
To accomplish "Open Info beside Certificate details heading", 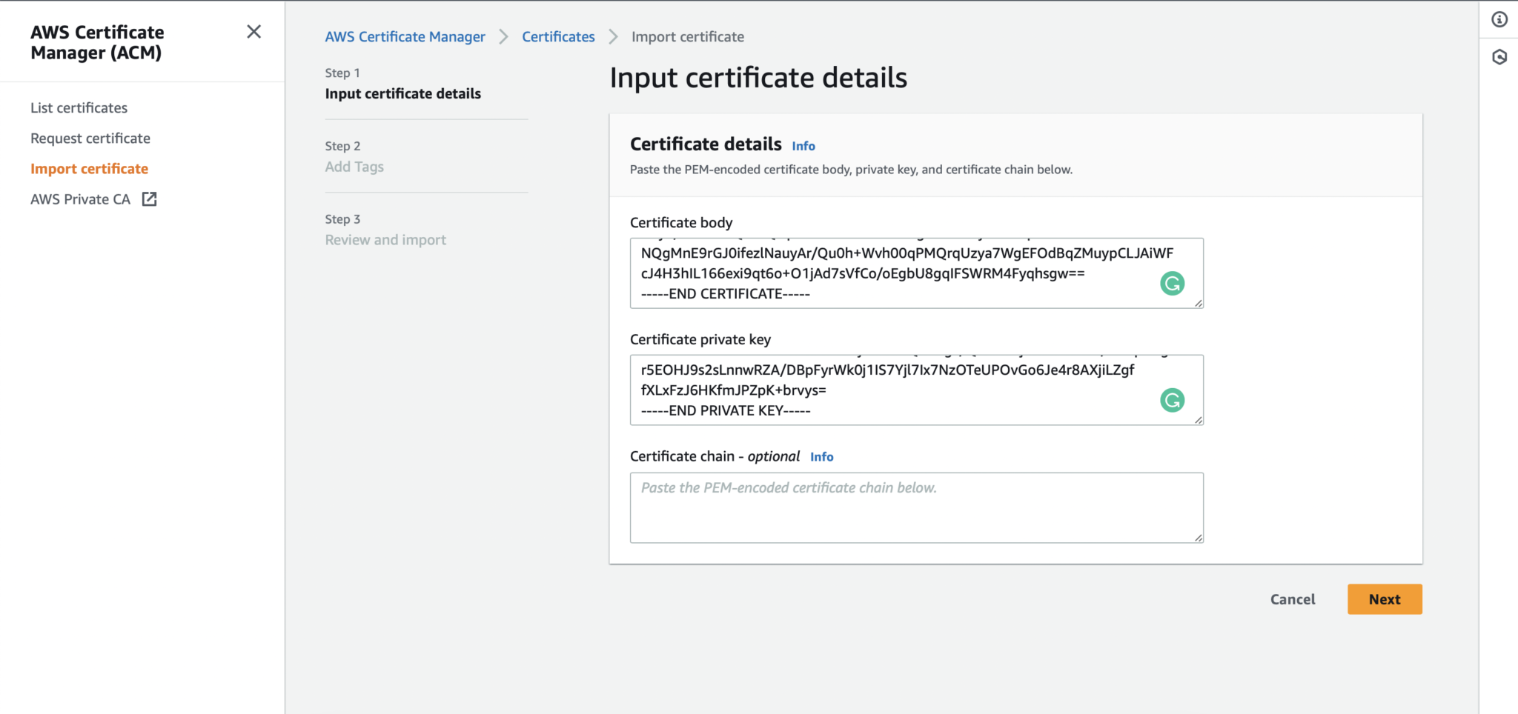I will 803,145.
